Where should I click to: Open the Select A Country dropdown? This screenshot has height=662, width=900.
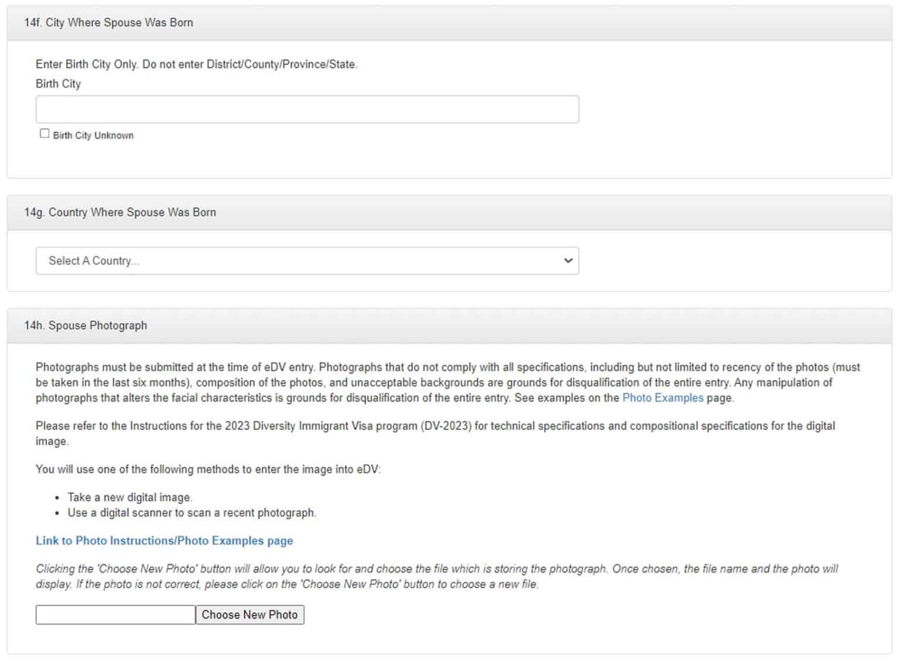click(x=307, y=261)
